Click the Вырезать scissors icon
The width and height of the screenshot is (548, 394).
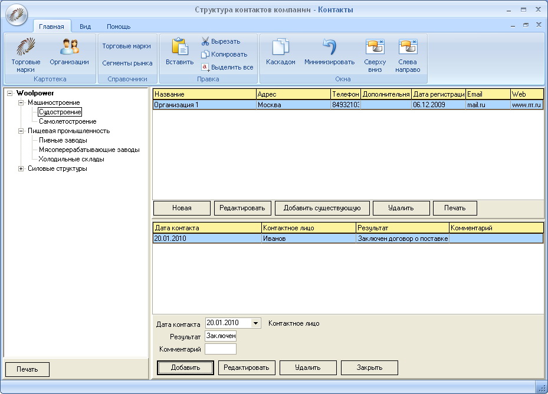click(x=205, y=42)
